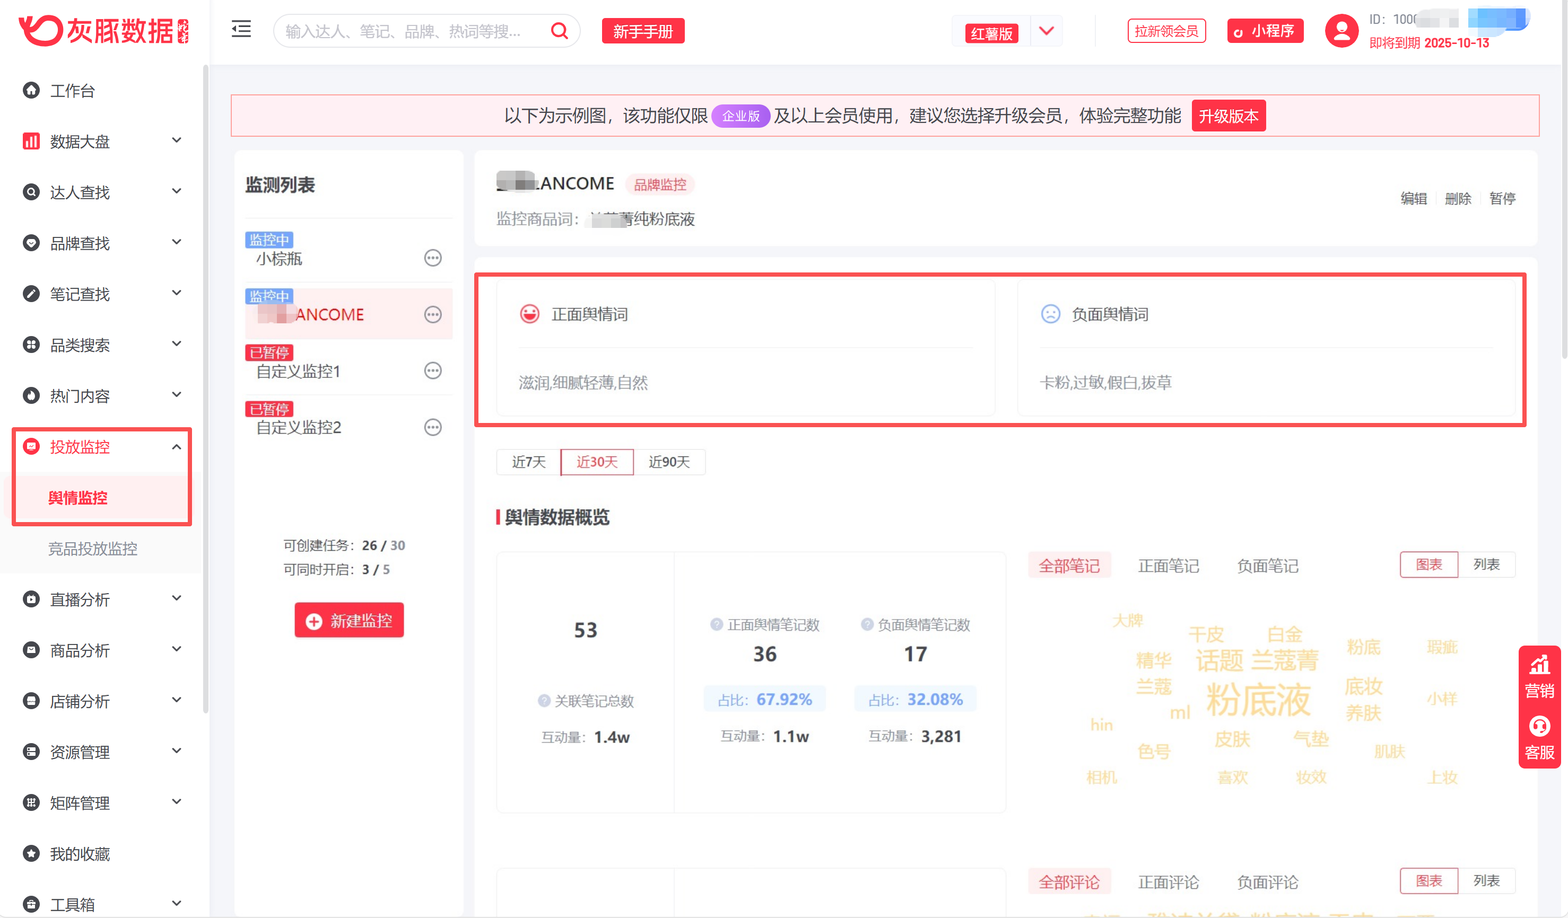Click the 新建监控 button
This screenshot has height=918, width=1568.
pos(349,620)
